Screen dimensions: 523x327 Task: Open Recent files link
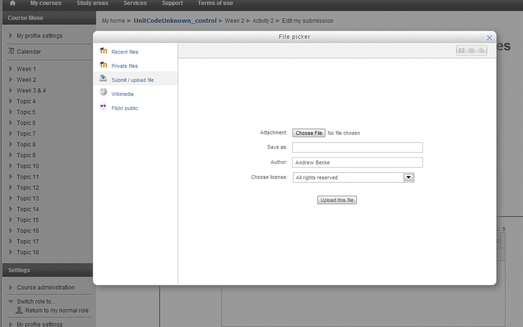(x=125, y=52)
